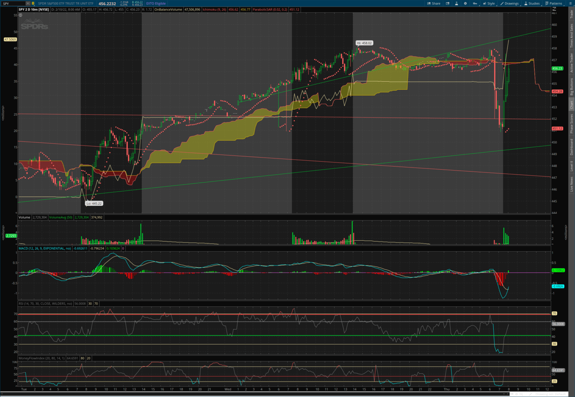Click the 'R: 1.72' range readout
The width and height of the screenshot is (575, 397).
[146, 9]
